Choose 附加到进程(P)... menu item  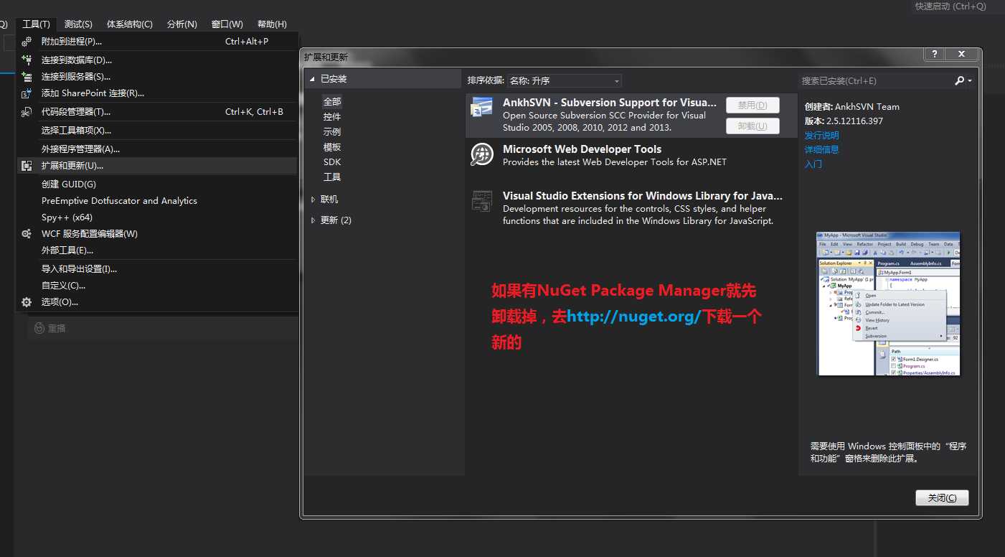point(157,42)
